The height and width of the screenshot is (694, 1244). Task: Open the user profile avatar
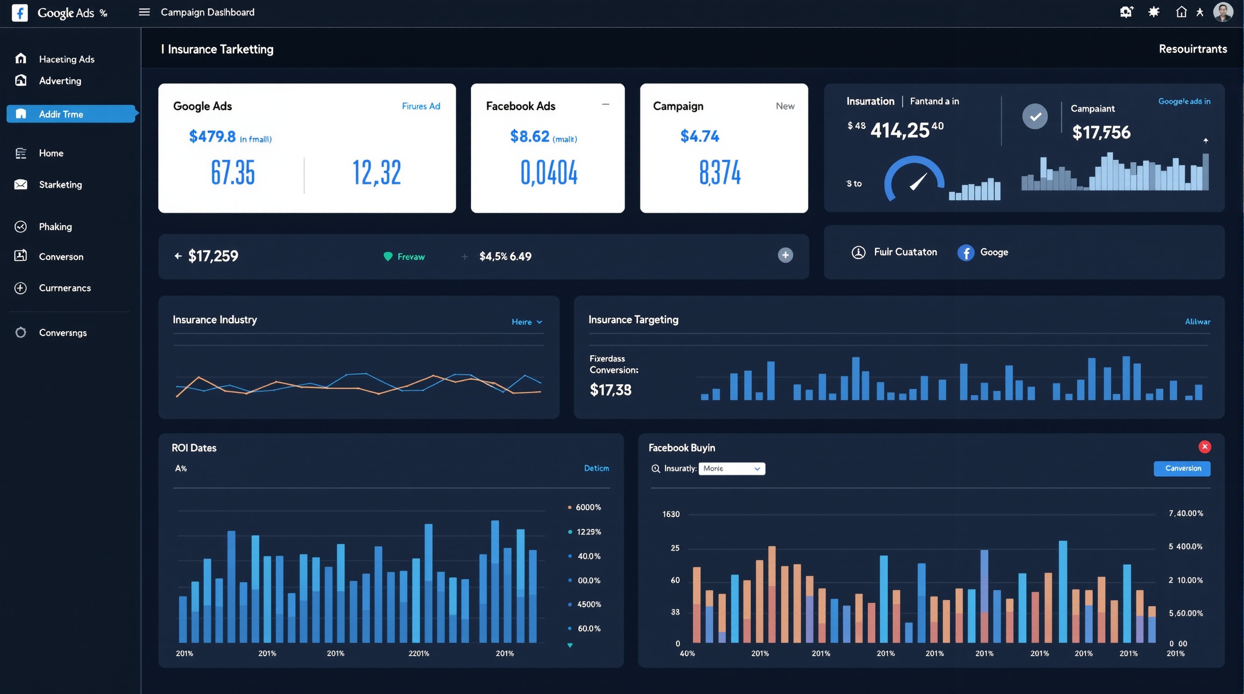pos(1223,12)
